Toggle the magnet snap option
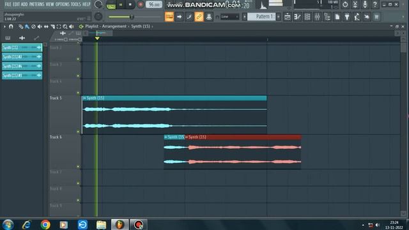Image resolution: width=409 pixels, height=230 pixels. (11, 27)
